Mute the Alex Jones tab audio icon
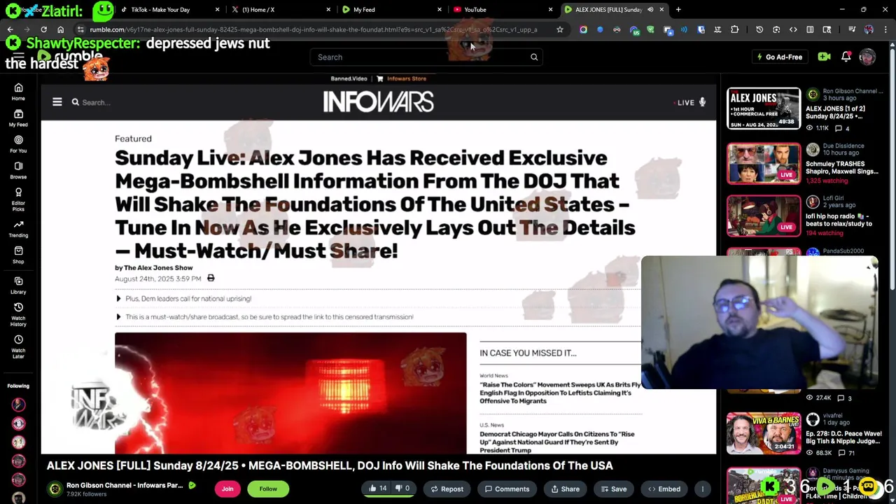The image size is (896, 504). click(650, 10)
